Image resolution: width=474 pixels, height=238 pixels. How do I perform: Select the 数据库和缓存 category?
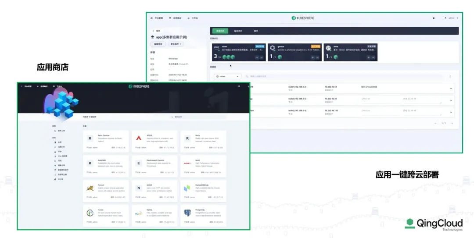pyautogui.click(x=61, y=170)
